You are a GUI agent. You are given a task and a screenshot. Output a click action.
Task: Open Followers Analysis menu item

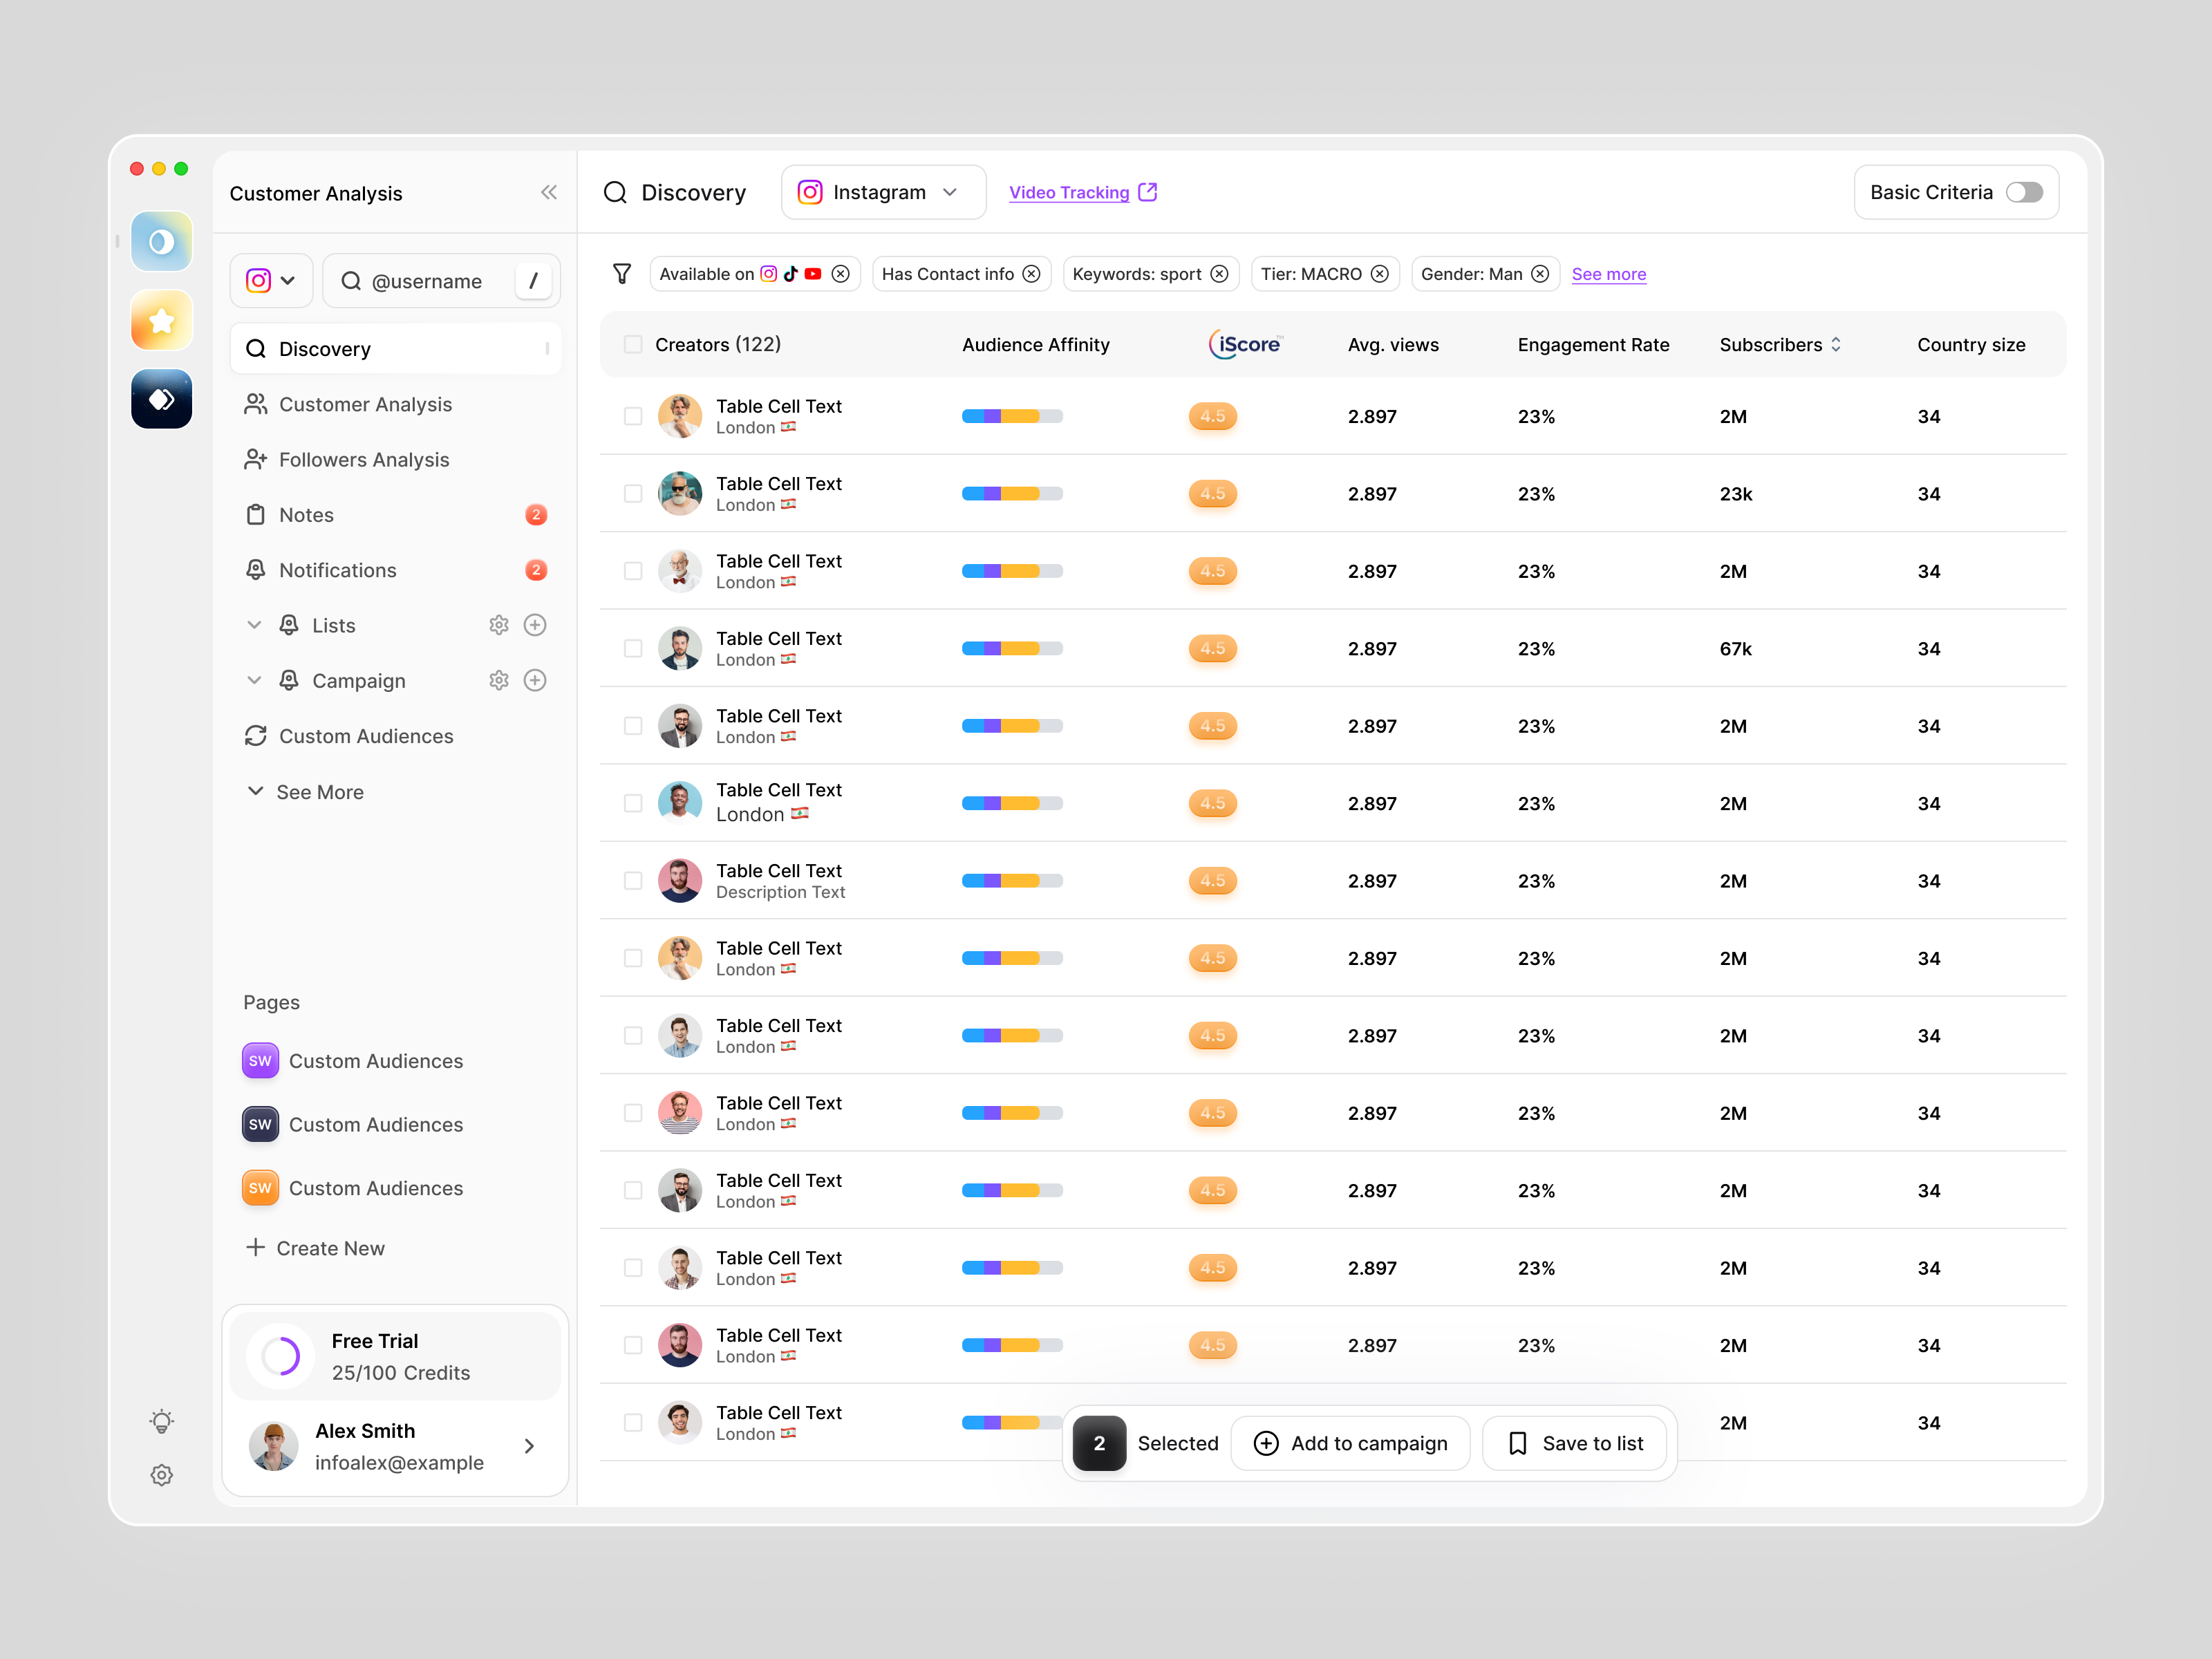(x=364, y=460)
